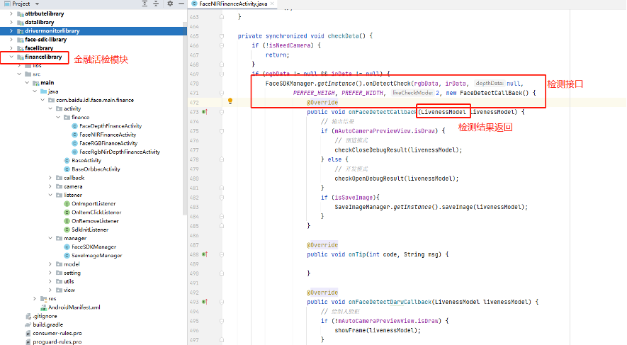Viewport: 627px width, 345px height.
Task: Collapse the financelibrary module
Action: pos(11,57)
